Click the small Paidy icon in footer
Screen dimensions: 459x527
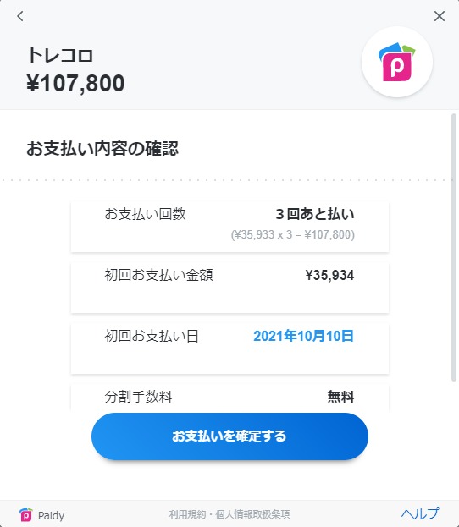point(26,514)
